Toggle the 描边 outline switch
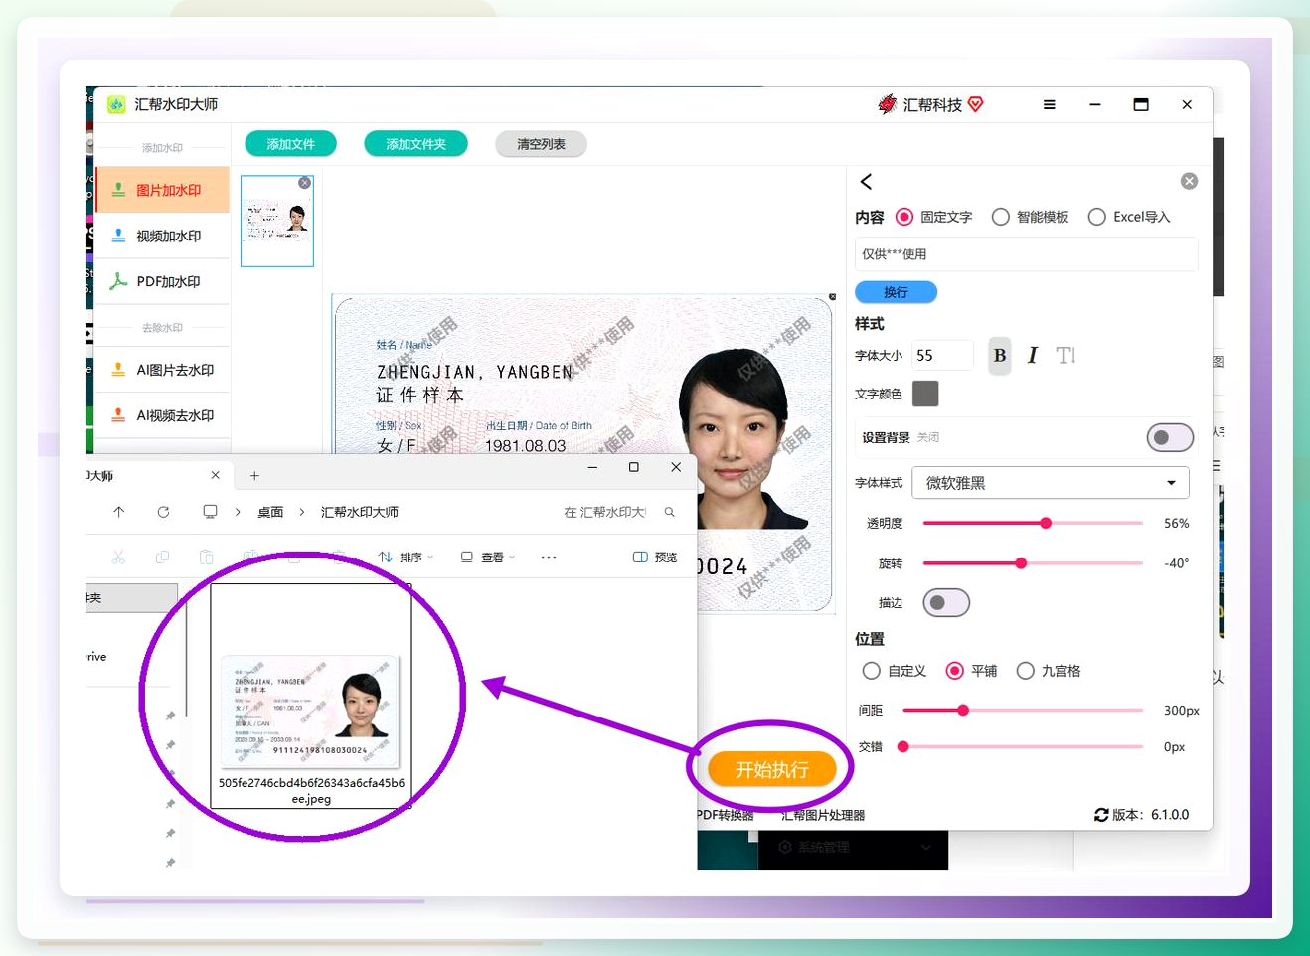The height and width of the screenshot is (956, 1310). (946, 603)
